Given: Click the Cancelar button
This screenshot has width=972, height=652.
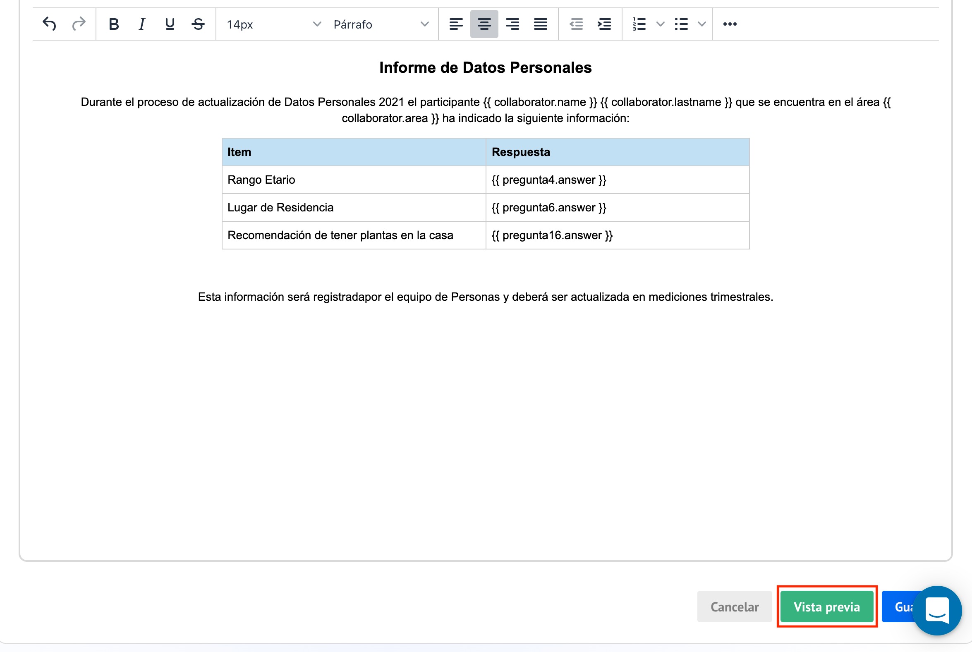Looking at the screenshot, I should (x=735, y=606).
